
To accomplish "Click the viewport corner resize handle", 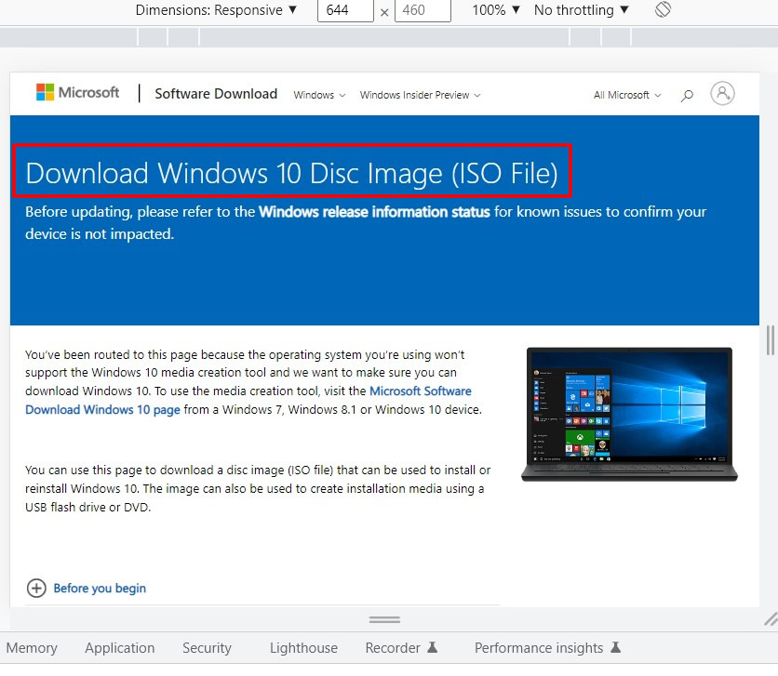I will 771,619.
